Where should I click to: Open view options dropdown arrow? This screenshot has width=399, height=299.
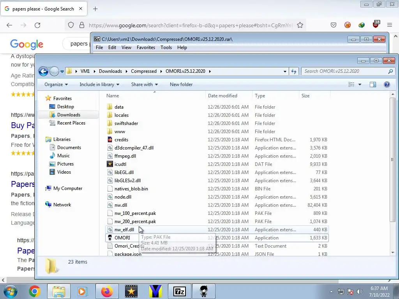tap(360, 84)
